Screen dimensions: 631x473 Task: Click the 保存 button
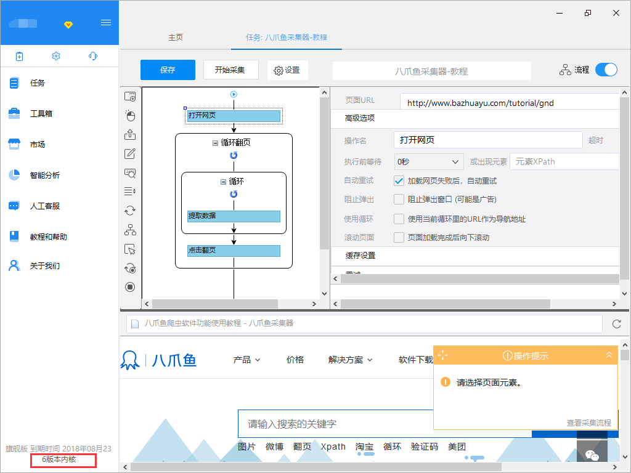tap(168, 70)
